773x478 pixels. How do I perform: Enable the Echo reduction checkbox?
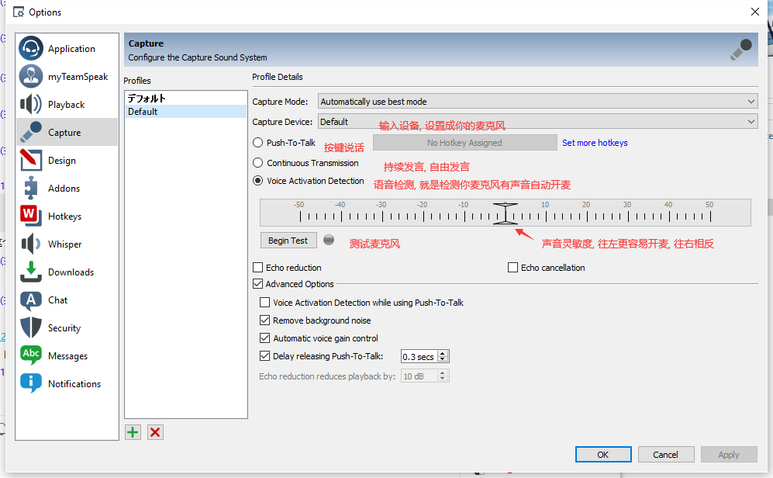tap(258, 268)
